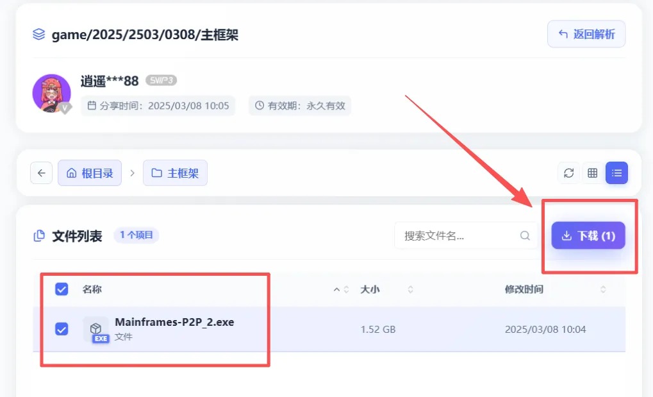Click the 名称 column header
The height and width of the screenshot is (397, 653).
click(92, 289)
